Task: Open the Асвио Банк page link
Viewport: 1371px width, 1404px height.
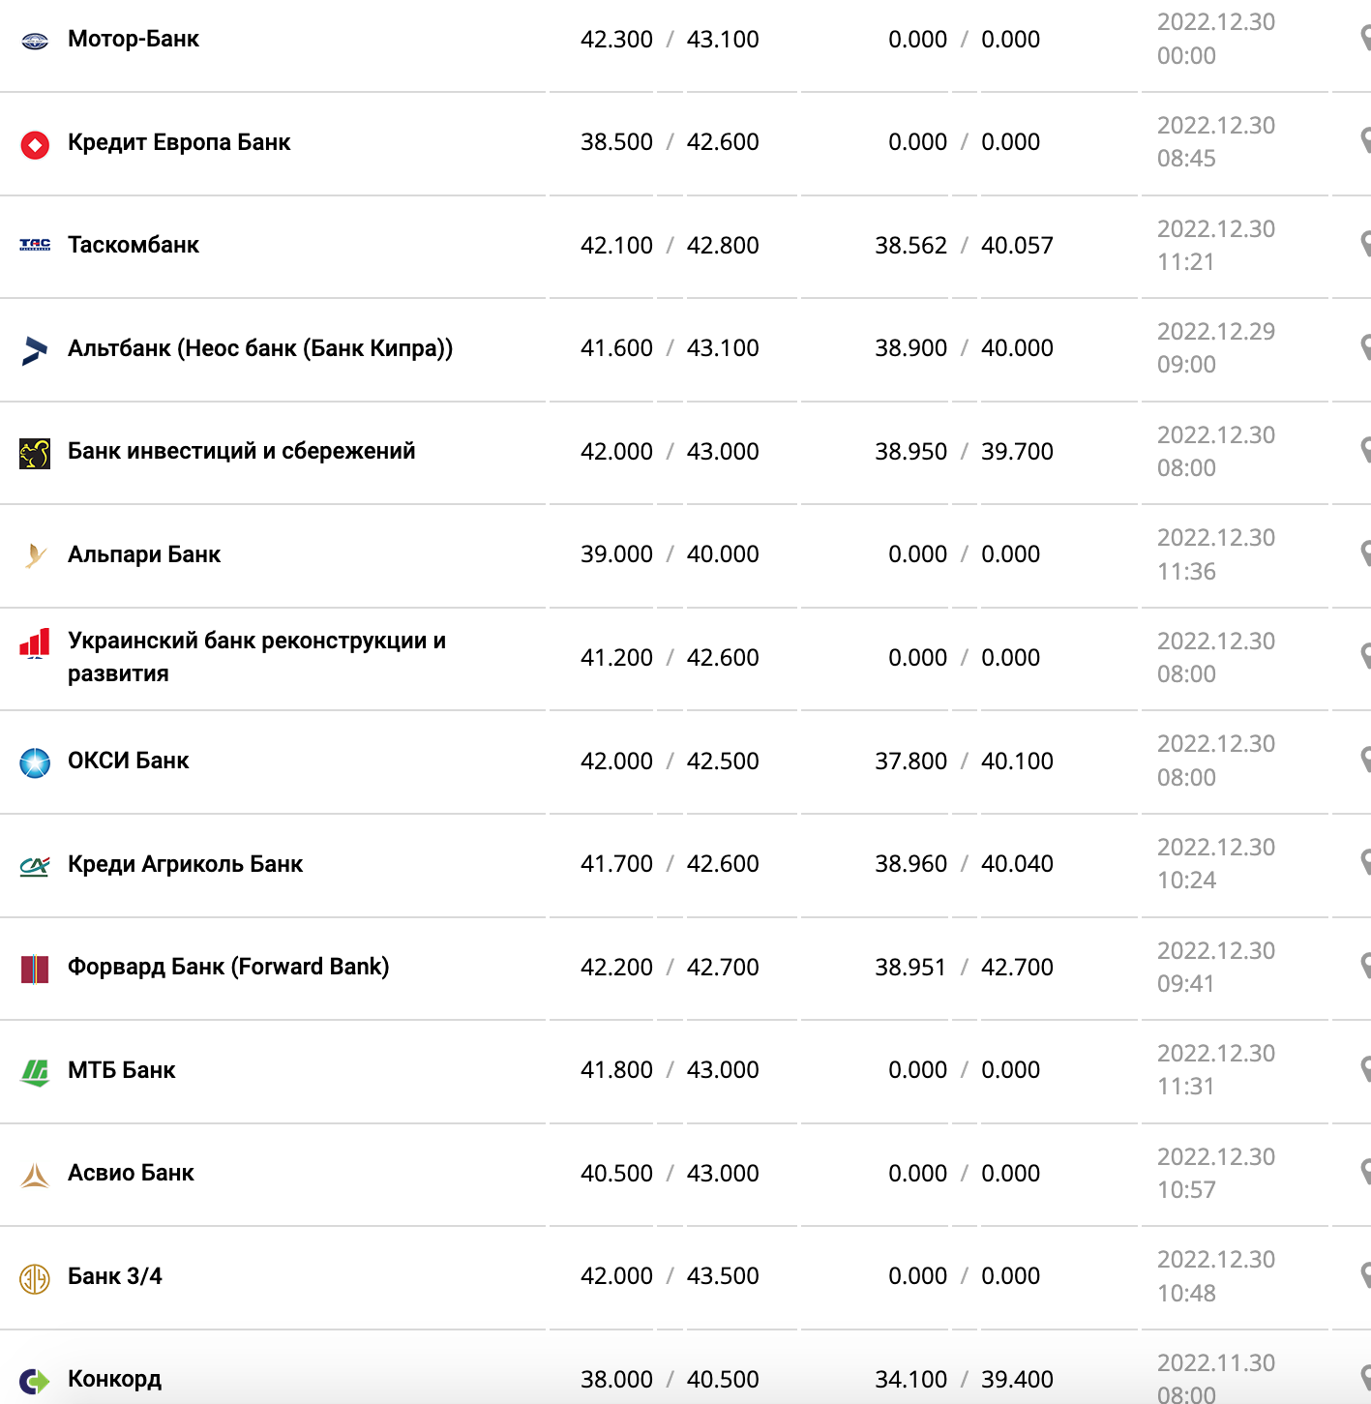Action: (131, 1173)
